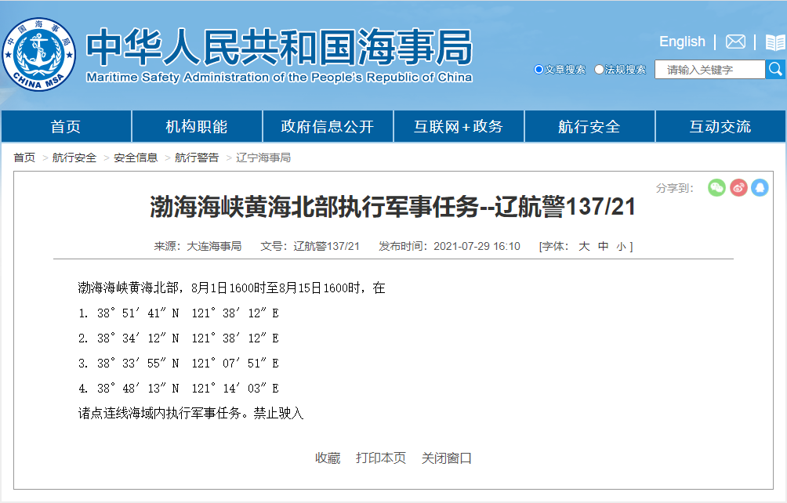Click the 打印本页 print link
This screenshot has height=503, width=787.
tap(381, 458)
